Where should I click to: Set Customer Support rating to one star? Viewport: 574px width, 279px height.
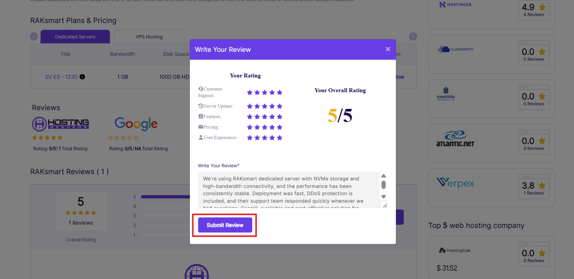point(250,92)
